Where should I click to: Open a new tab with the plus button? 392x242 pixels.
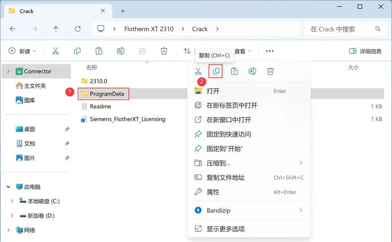pos(123,11)
